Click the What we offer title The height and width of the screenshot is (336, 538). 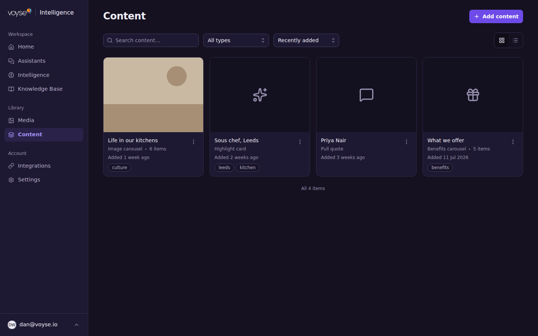click(x=446, y=140)
